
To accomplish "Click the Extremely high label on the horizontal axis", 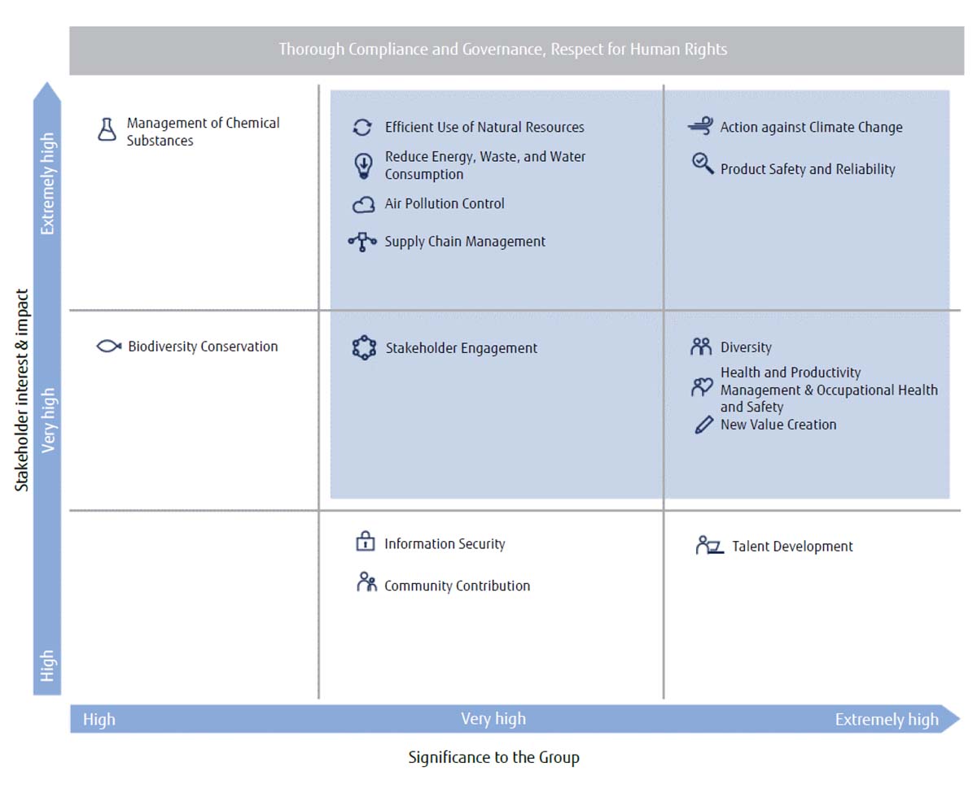I will click(887, 720).
